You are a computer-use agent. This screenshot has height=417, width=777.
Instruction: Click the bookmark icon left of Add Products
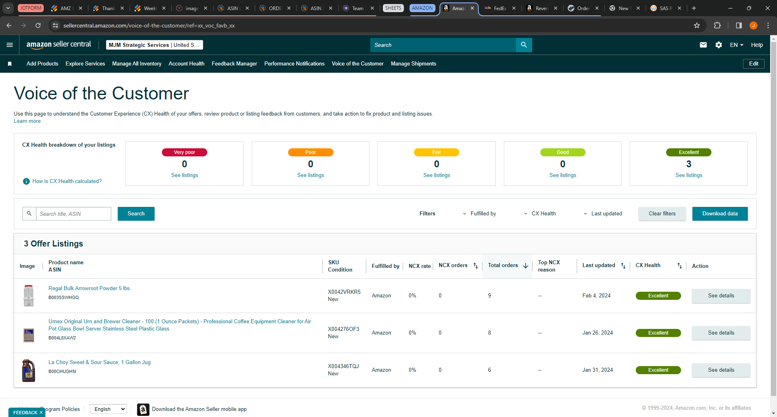point(10,64)
